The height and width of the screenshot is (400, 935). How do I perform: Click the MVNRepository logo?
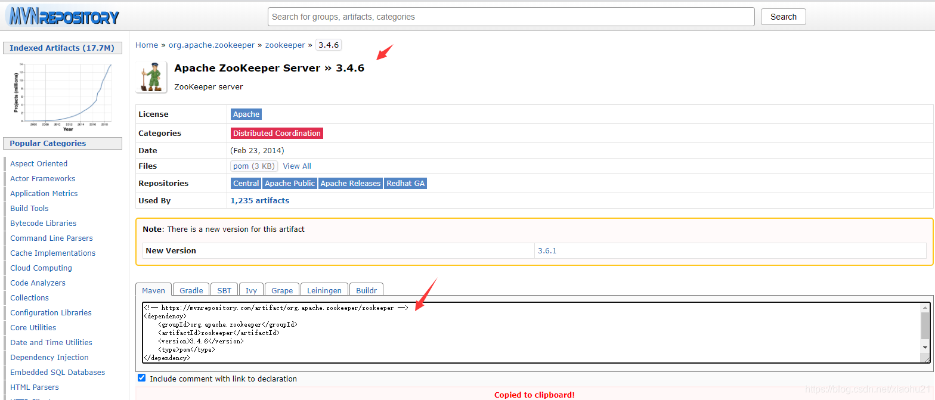pos(62,16)
